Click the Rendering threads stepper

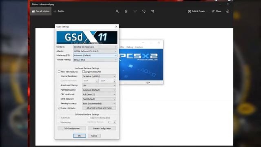coord(114,122)
